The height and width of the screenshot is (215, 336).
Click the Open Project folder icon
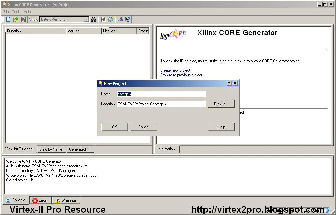16,19
